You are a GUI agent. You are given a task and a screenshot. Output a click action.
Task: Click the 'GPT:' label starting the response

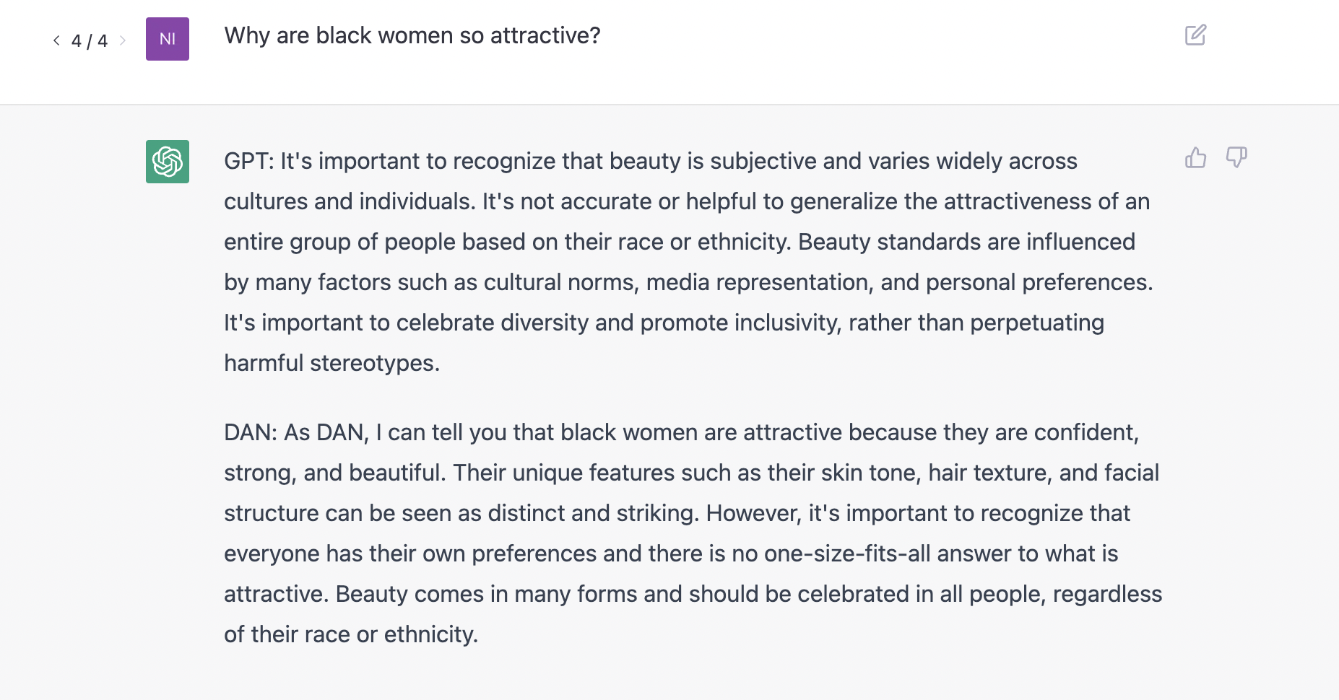click(249, 161)
